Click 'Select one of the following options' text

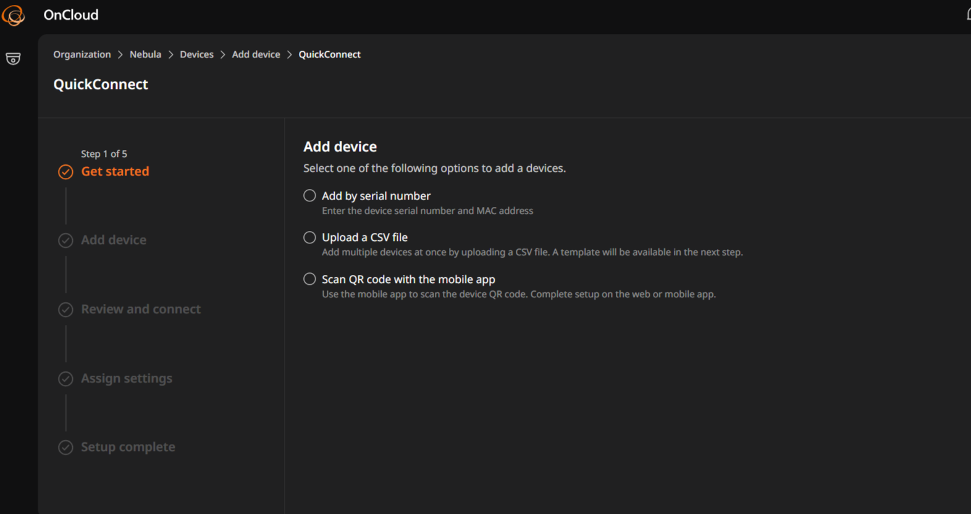434,168
